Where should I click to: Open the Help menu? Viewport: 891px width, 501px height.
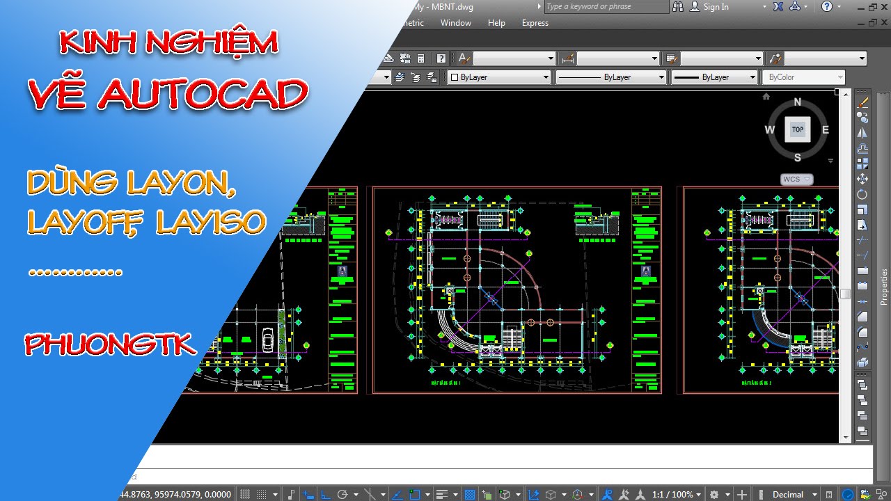[x=496, y=23]
